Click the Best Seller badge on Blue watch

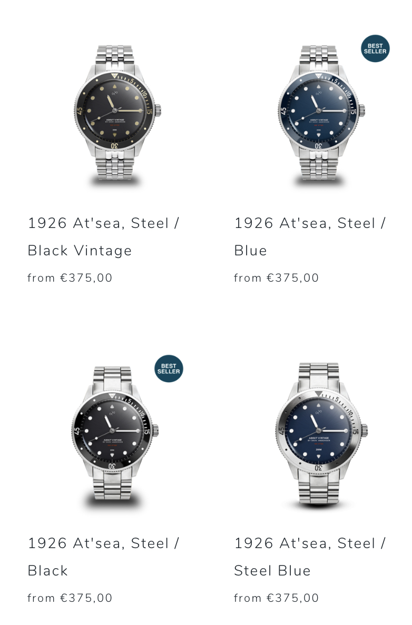pyautogui.click(x=375, y=48)
